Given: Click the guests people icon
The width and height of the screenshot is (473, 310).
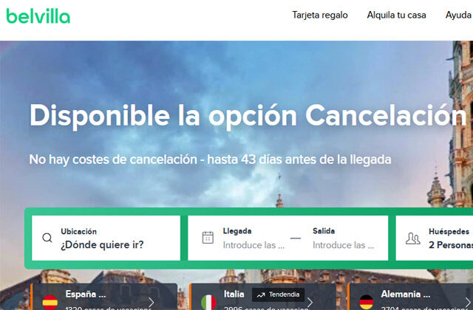Looking at the screenshot, I should click(413, 238).
